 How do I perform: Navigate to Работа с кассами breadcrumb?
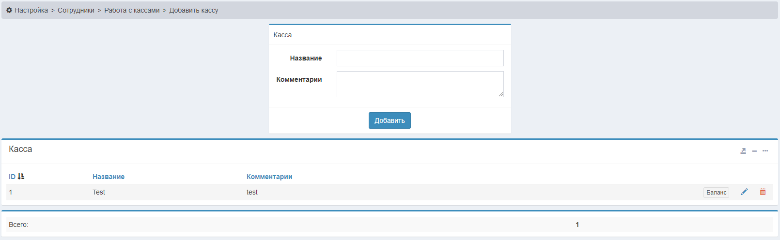click(x=132, y=10)
